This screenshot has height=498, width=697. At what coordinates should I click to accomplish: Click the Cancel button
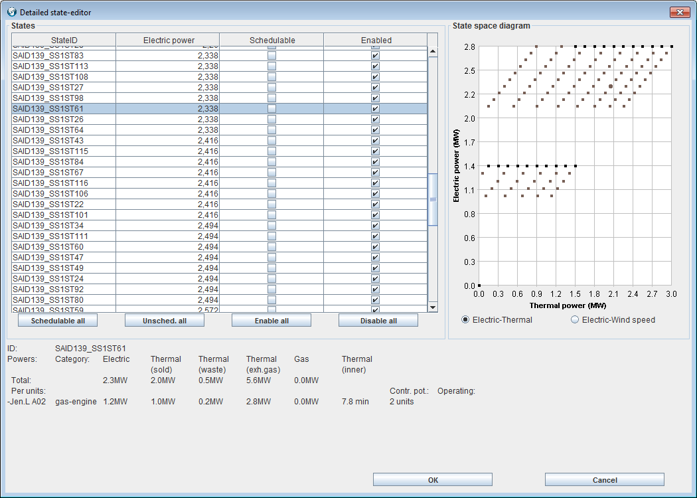coord(605,480)
